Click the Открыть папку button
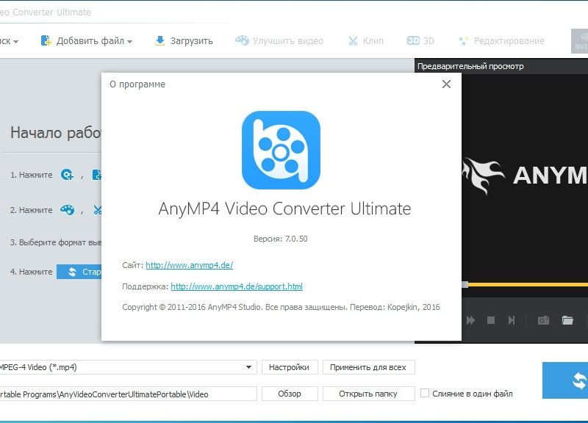 (369, 394)
